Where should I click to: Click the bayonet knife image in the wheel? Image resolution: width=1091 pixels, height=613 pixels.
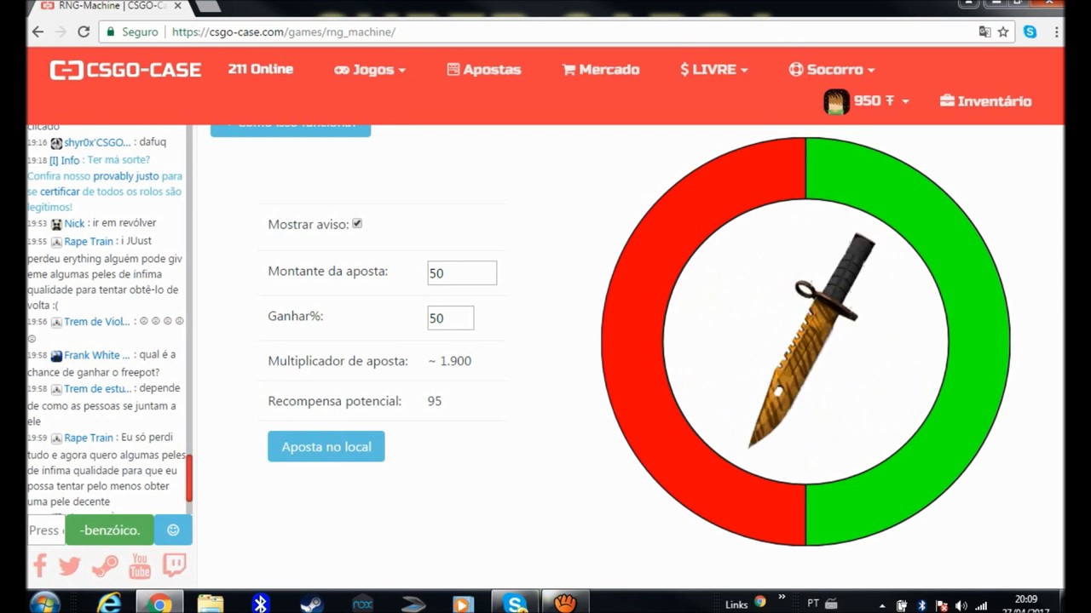(810, 341)
